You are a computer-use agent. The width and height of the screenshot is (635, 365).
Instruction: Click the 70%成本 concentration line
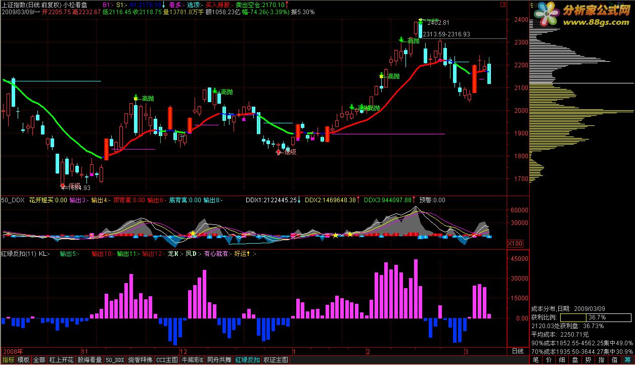[x=582, y=351]
